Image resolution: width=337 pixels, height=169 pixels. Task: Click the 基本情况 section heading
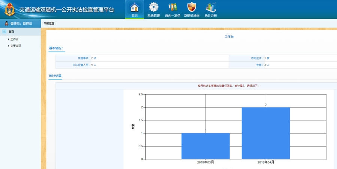tap(56, 48)
